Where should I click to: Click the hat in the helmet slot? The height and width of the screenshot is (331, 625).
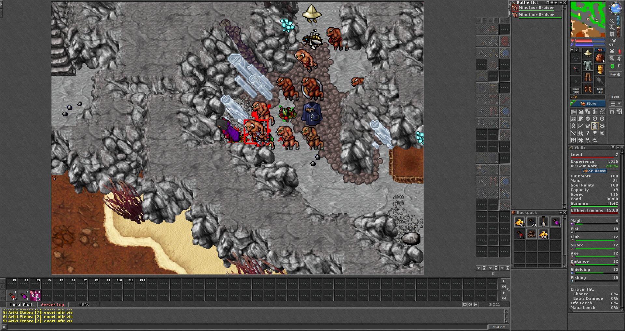[588, 53]
